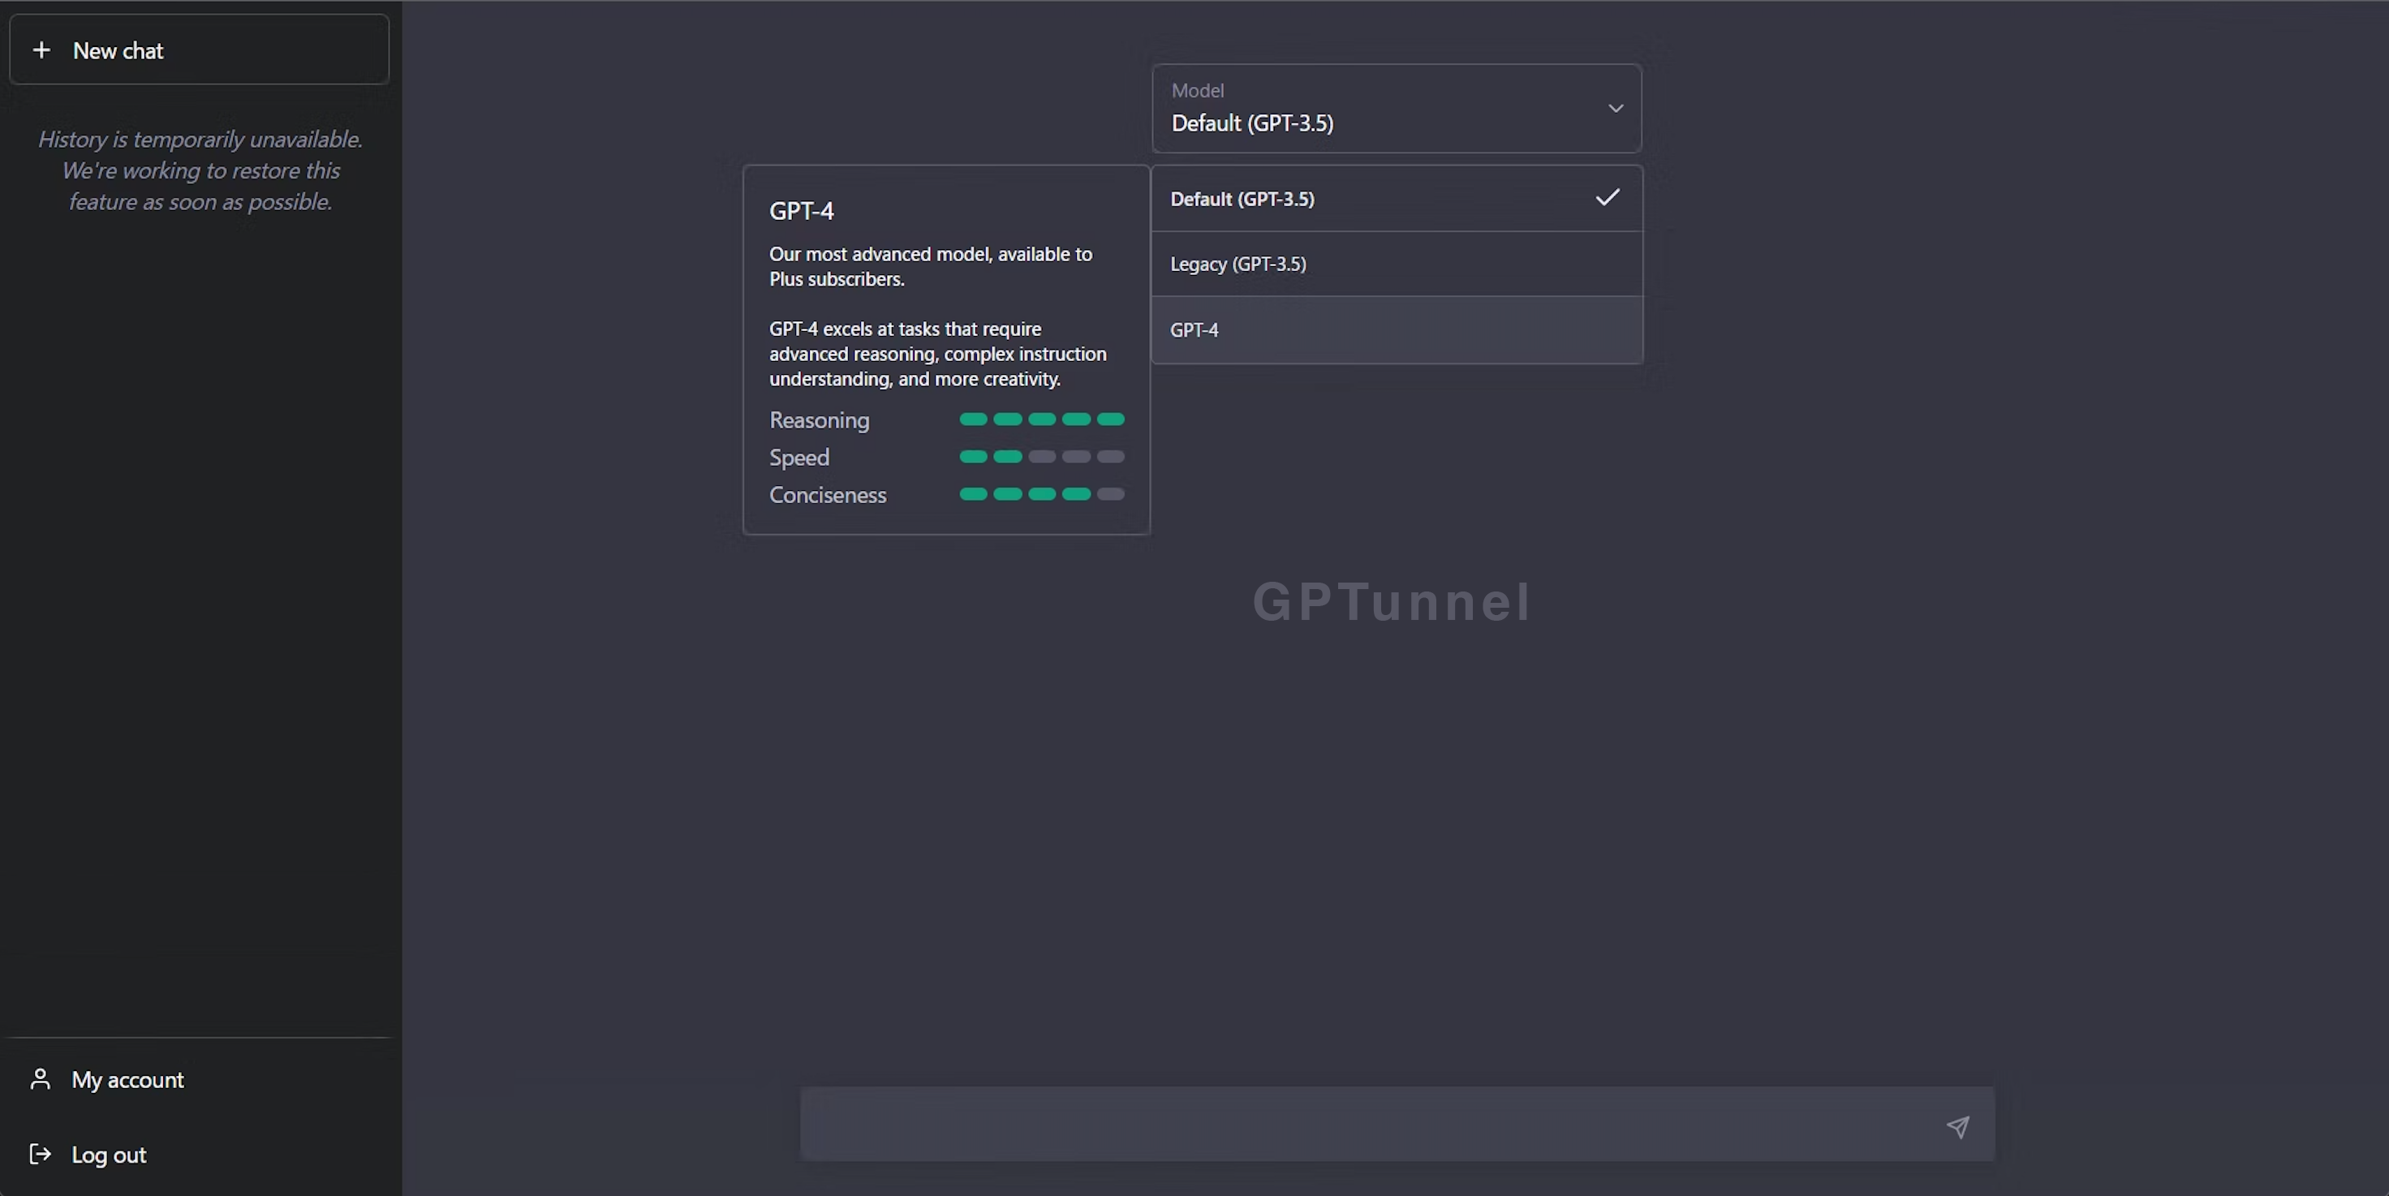Screen dimensions: 2389x1196
Task: Click the checkmark beside Default (GPT-3.5)
Action: tap(1608, 197)
